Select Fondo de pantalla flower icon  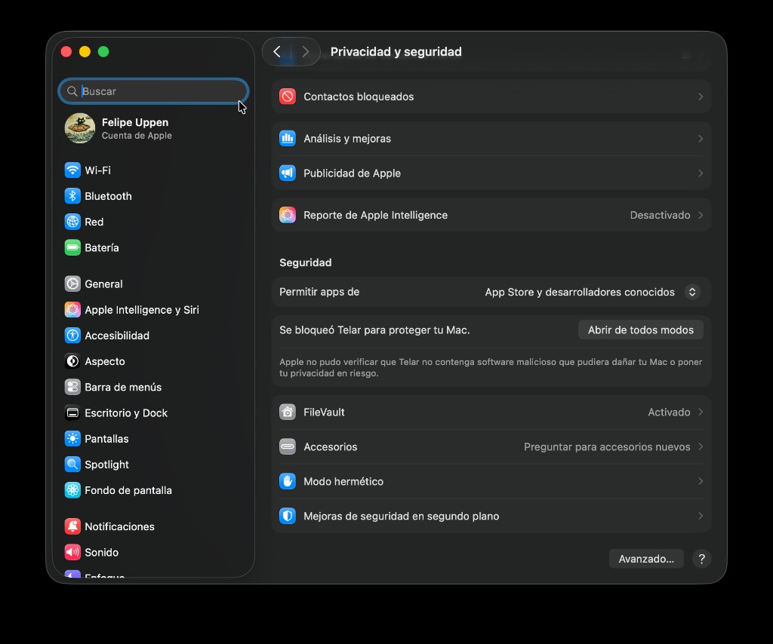pos(72,490)
